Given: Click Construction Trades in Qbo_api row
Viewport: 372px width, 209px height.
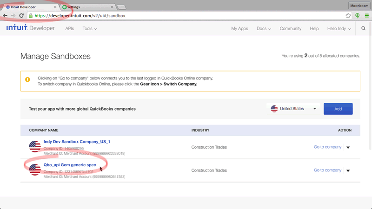Looking at the screenshot, I should [x=209, y=170].
